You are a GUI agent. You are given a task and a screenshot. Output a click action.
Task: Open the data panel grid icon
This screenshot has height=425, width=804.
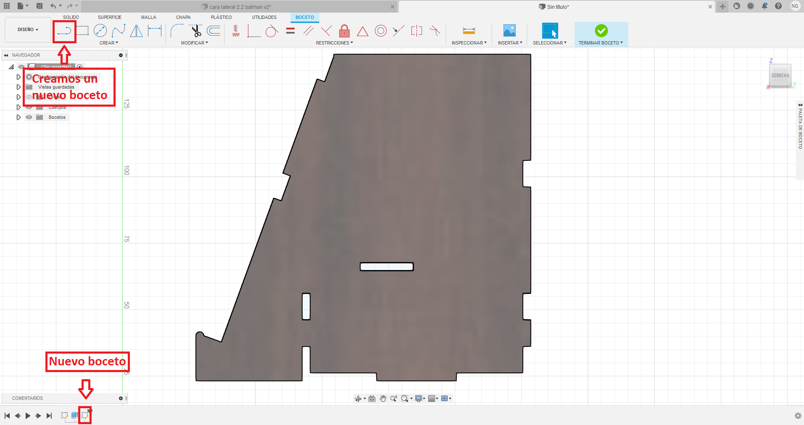click(x=7, y=6)
